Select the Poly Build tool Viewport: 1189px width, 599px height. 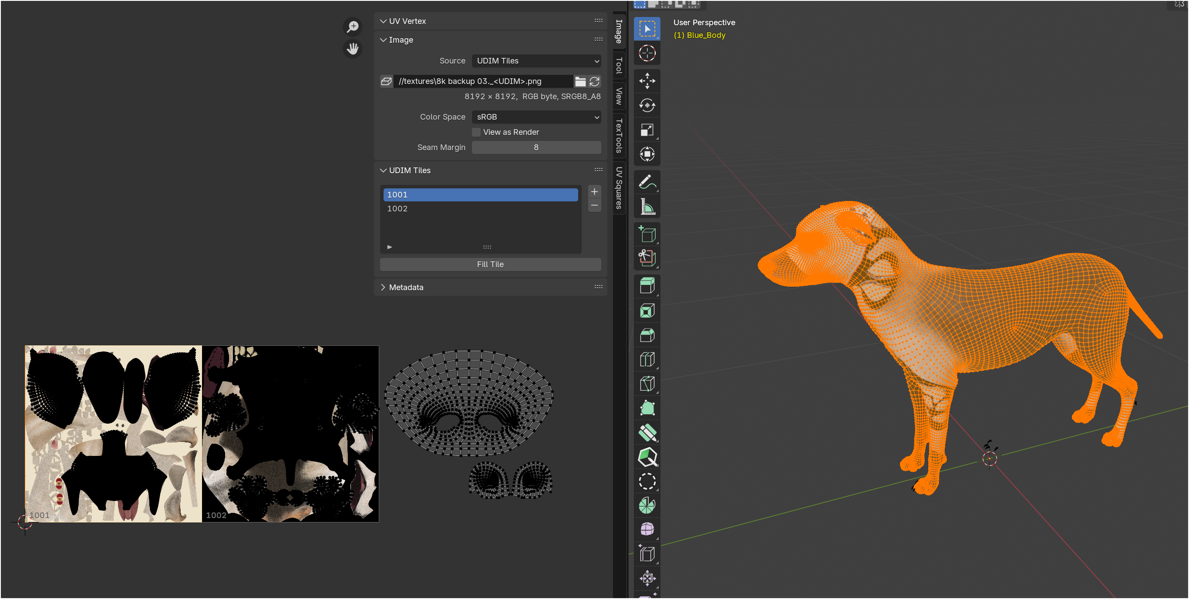pos(647,408)
